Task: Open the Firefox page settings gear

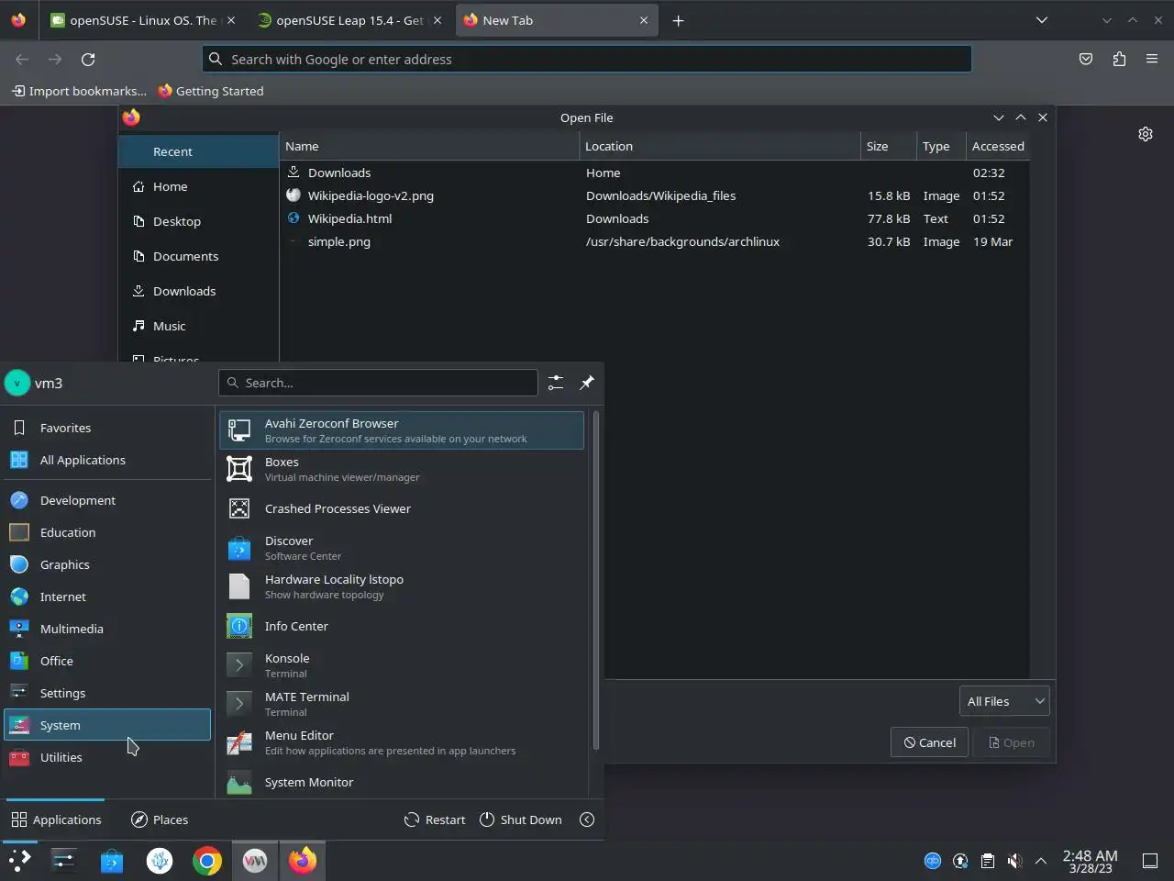Action: 1146,134
